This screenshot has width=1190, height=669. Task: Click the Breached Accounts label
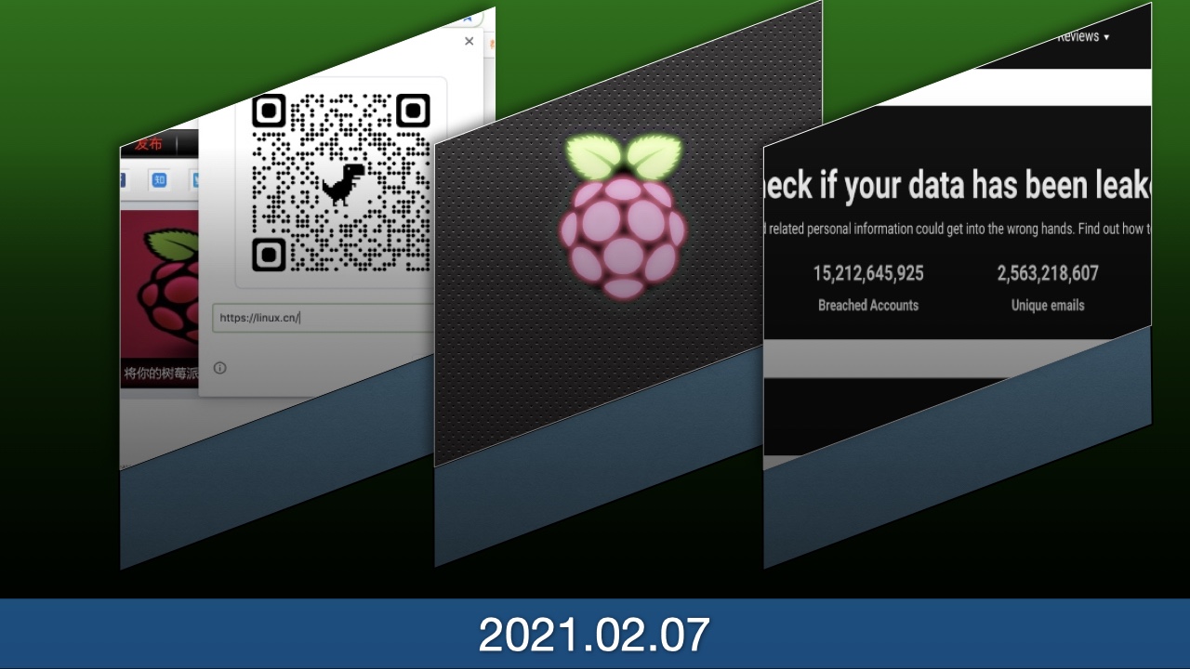tap(868, 305)
